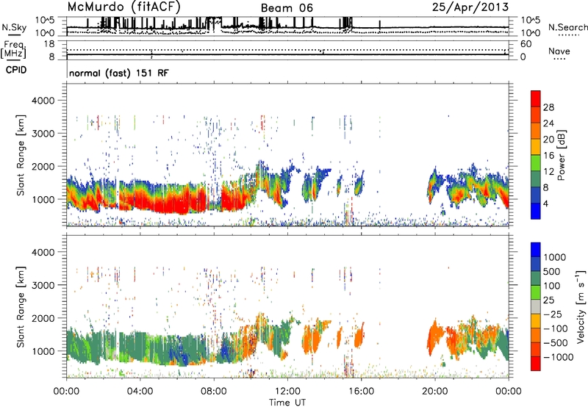Click the '12:00' time tick label
Image resolution: width=588 pixels, height=407 pixels.
pos(287,392)
